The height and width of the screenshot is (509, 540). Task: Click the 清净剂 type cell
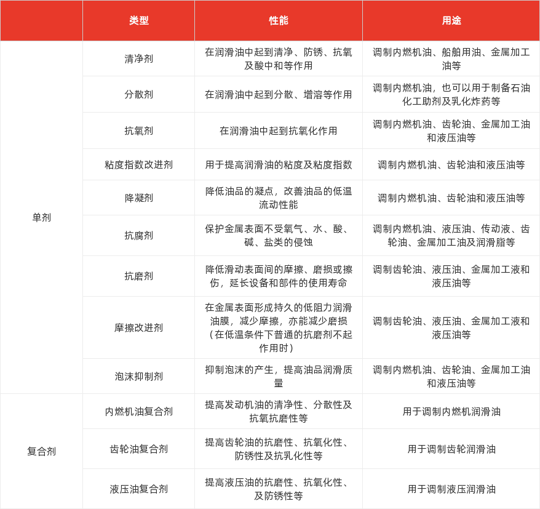click(139, 59)
